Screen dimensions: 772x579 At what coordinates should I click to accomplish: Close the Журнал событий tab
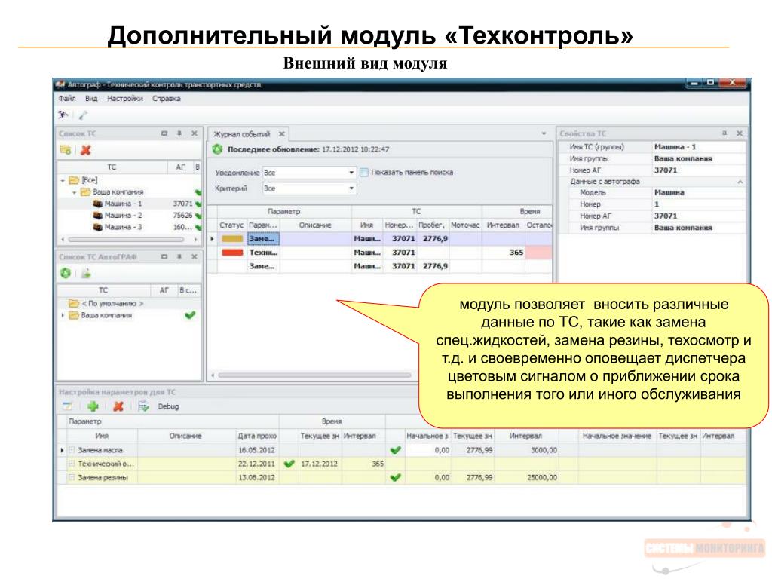[282, 134]
